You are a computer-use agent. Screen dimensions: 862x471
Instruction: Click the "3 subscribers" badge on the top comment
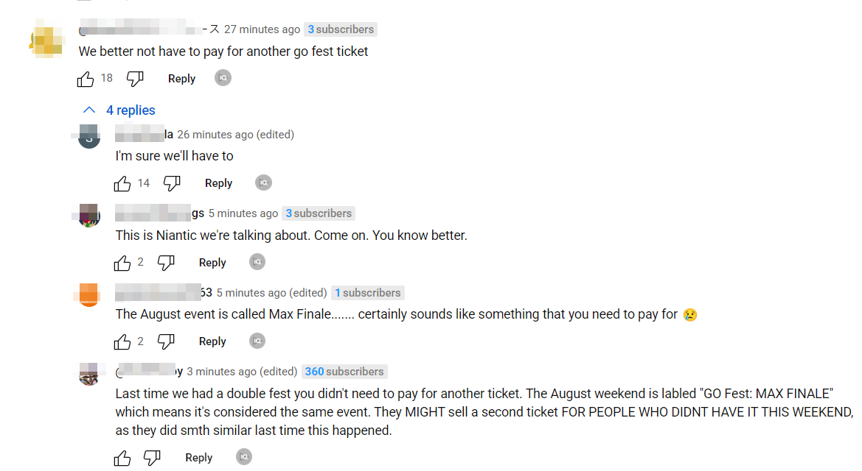[340, 29]
